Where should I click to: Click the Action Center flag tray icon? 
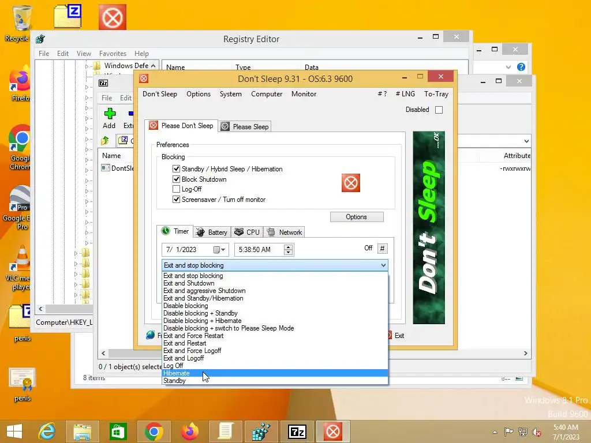tap(508, 431)
